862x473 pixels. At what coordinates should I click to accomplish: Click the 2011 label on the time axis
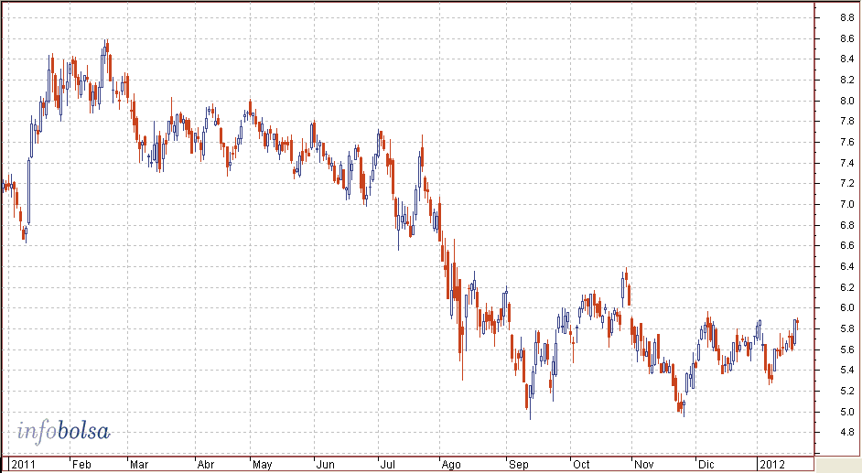23,465
